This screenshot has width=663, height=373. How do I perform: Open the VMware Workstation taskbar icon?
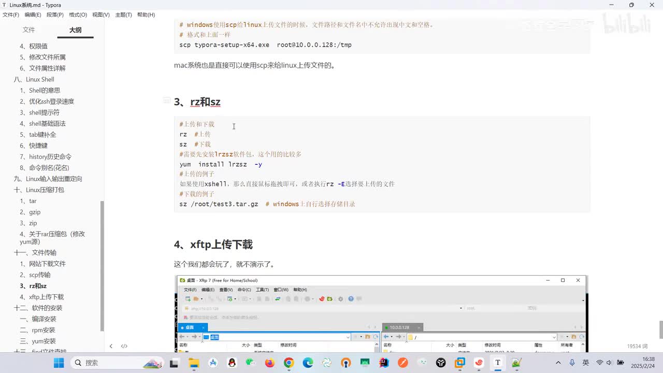[x=459, y=363]
